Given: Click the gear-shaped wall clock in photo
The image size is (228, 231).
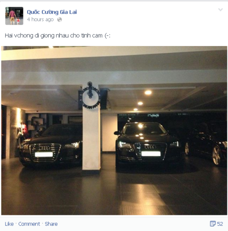Looking at the screenshot, I should (x=90, y=95).
